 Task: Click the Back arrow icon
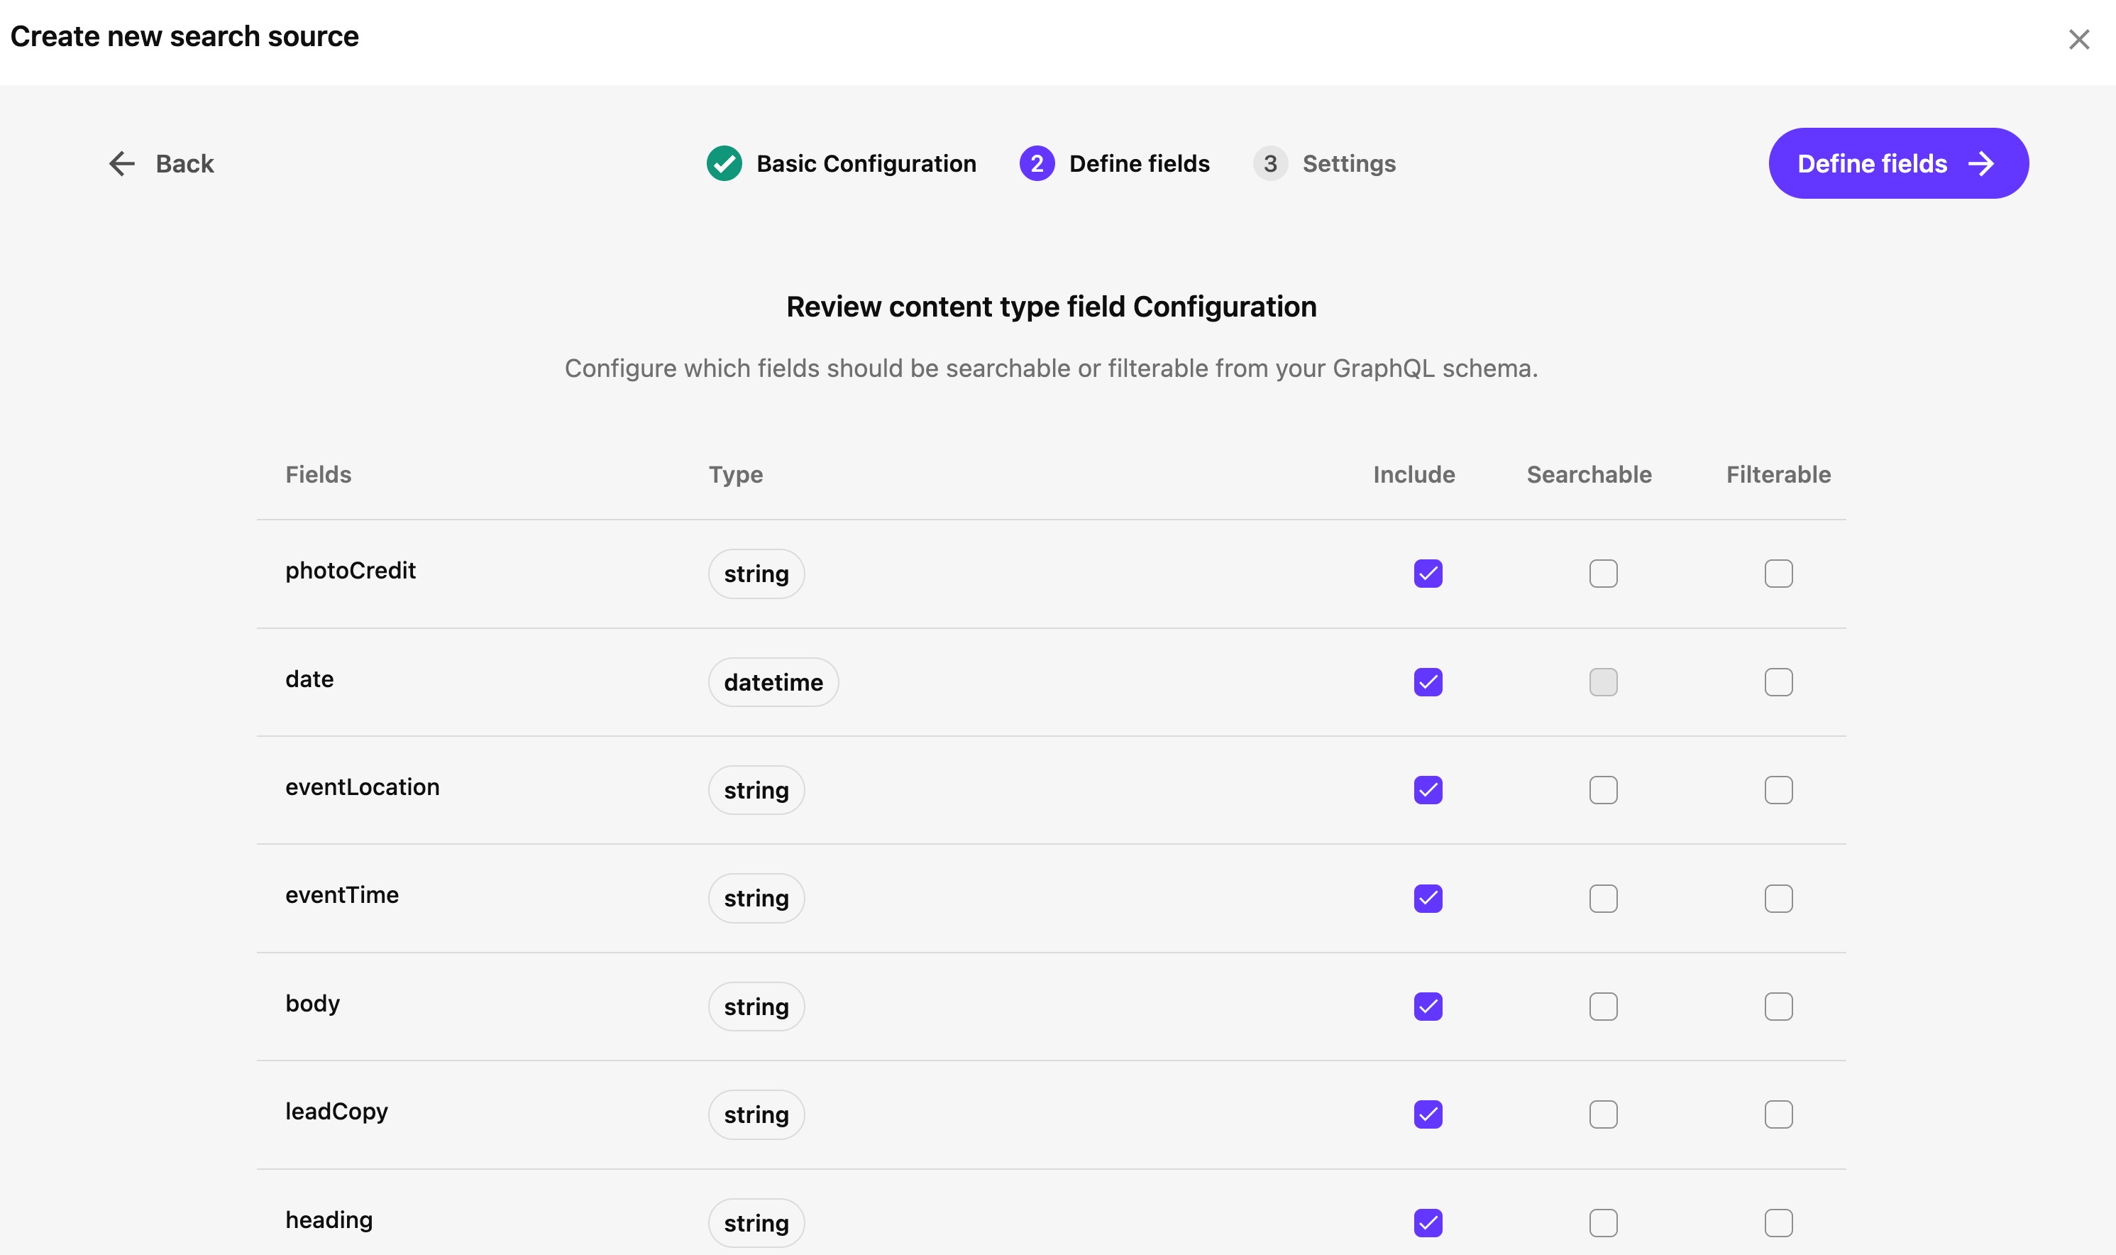point(122,163)
